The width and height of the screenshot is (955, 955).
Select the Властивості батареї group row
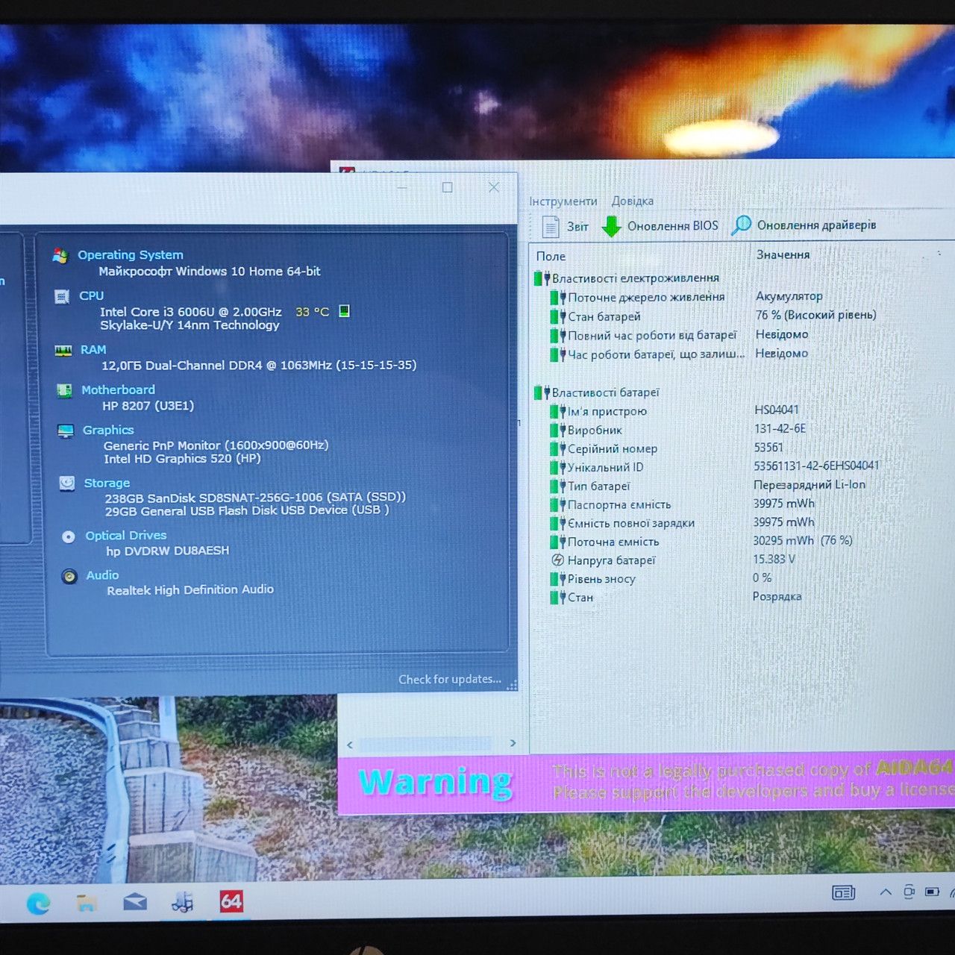[x=597, y=392]
